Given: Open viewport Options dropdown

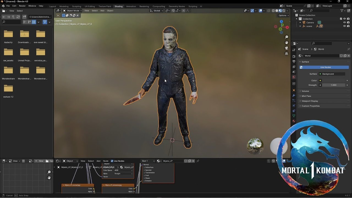Looking at the screenshot, I should [284, 15].
